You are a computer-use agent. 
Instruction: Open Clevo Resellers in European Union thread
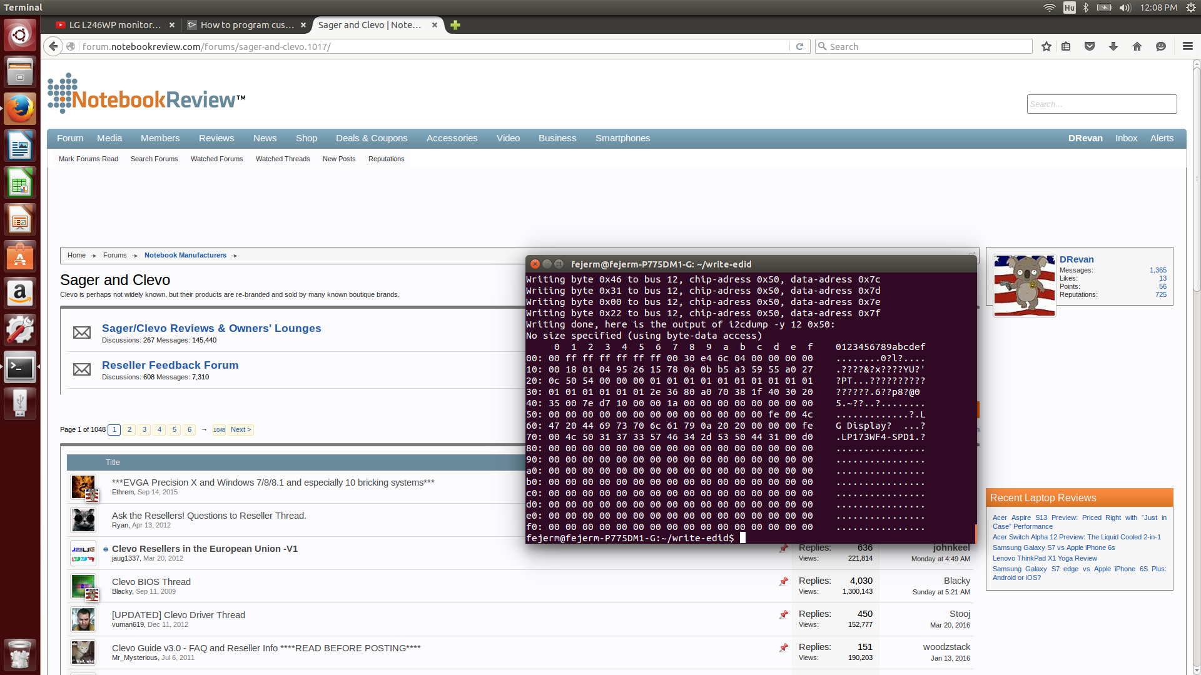[x=205, y=548]
